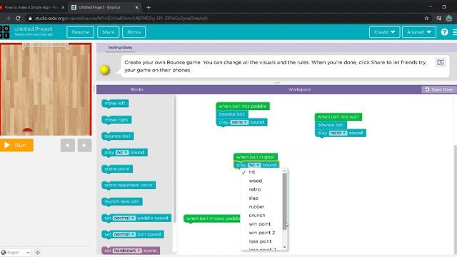
Task: Select 'win point 2' sound option
Action: point(262,233)
